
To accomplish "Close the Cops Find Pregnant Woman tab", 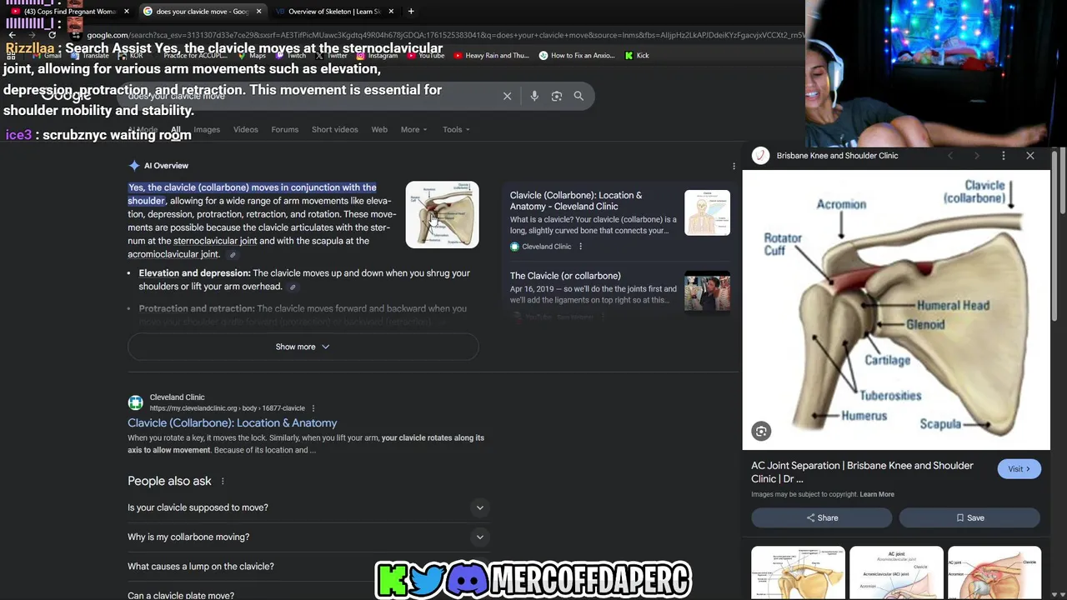I will [x=127, y=11].
